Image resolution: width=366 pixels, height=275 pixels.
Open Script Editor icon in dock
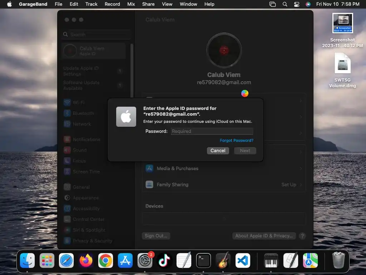tap(291, 260)
